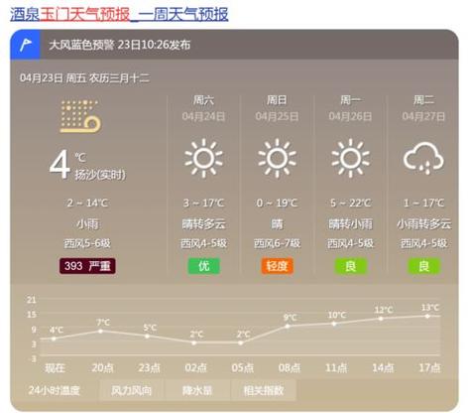Click the rain cloud icon for 周二
Screen dimensions: 470x413
[423, 158]
